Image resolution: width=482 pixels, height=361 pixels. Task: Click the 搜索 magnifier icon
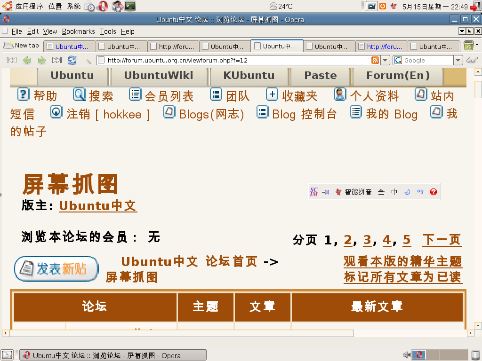click(x=79, y=94)
